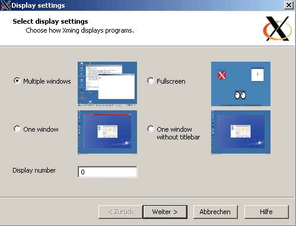Close the Display settings dialog

pyautogui.click(x=289, y=5)
